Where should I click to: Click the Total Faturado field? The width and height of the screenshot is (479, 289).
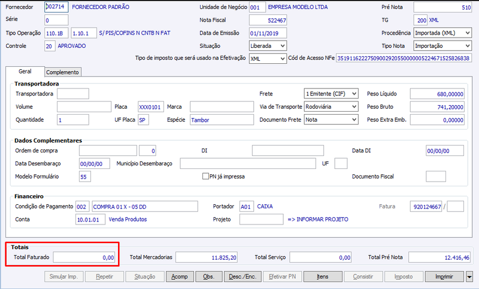84,257
